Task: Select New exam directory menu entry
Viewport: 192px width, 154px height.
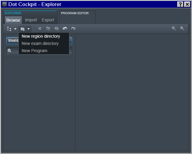Action: pos(44,43)
